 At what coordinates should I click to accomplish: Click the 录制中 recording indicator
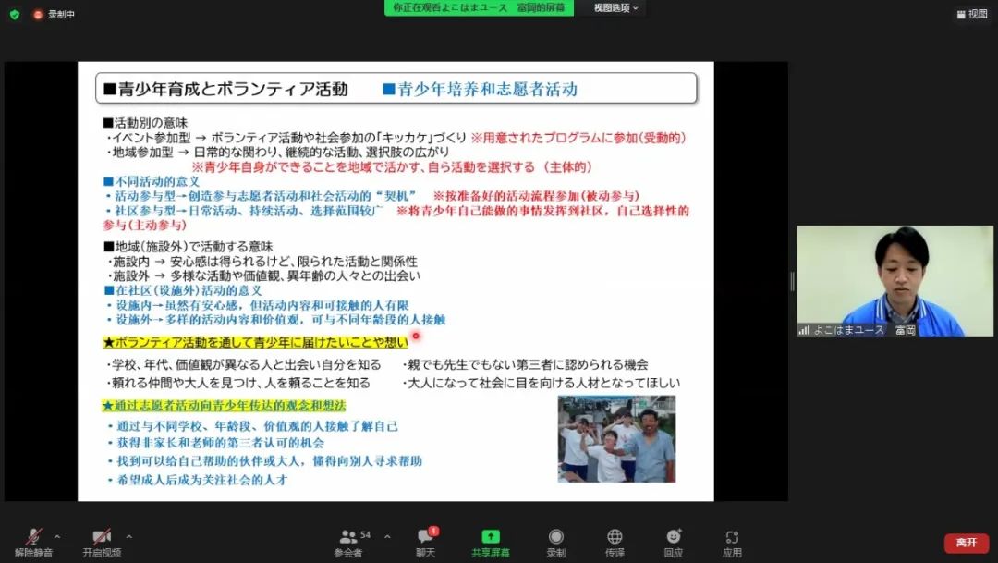tap(54, 14)
